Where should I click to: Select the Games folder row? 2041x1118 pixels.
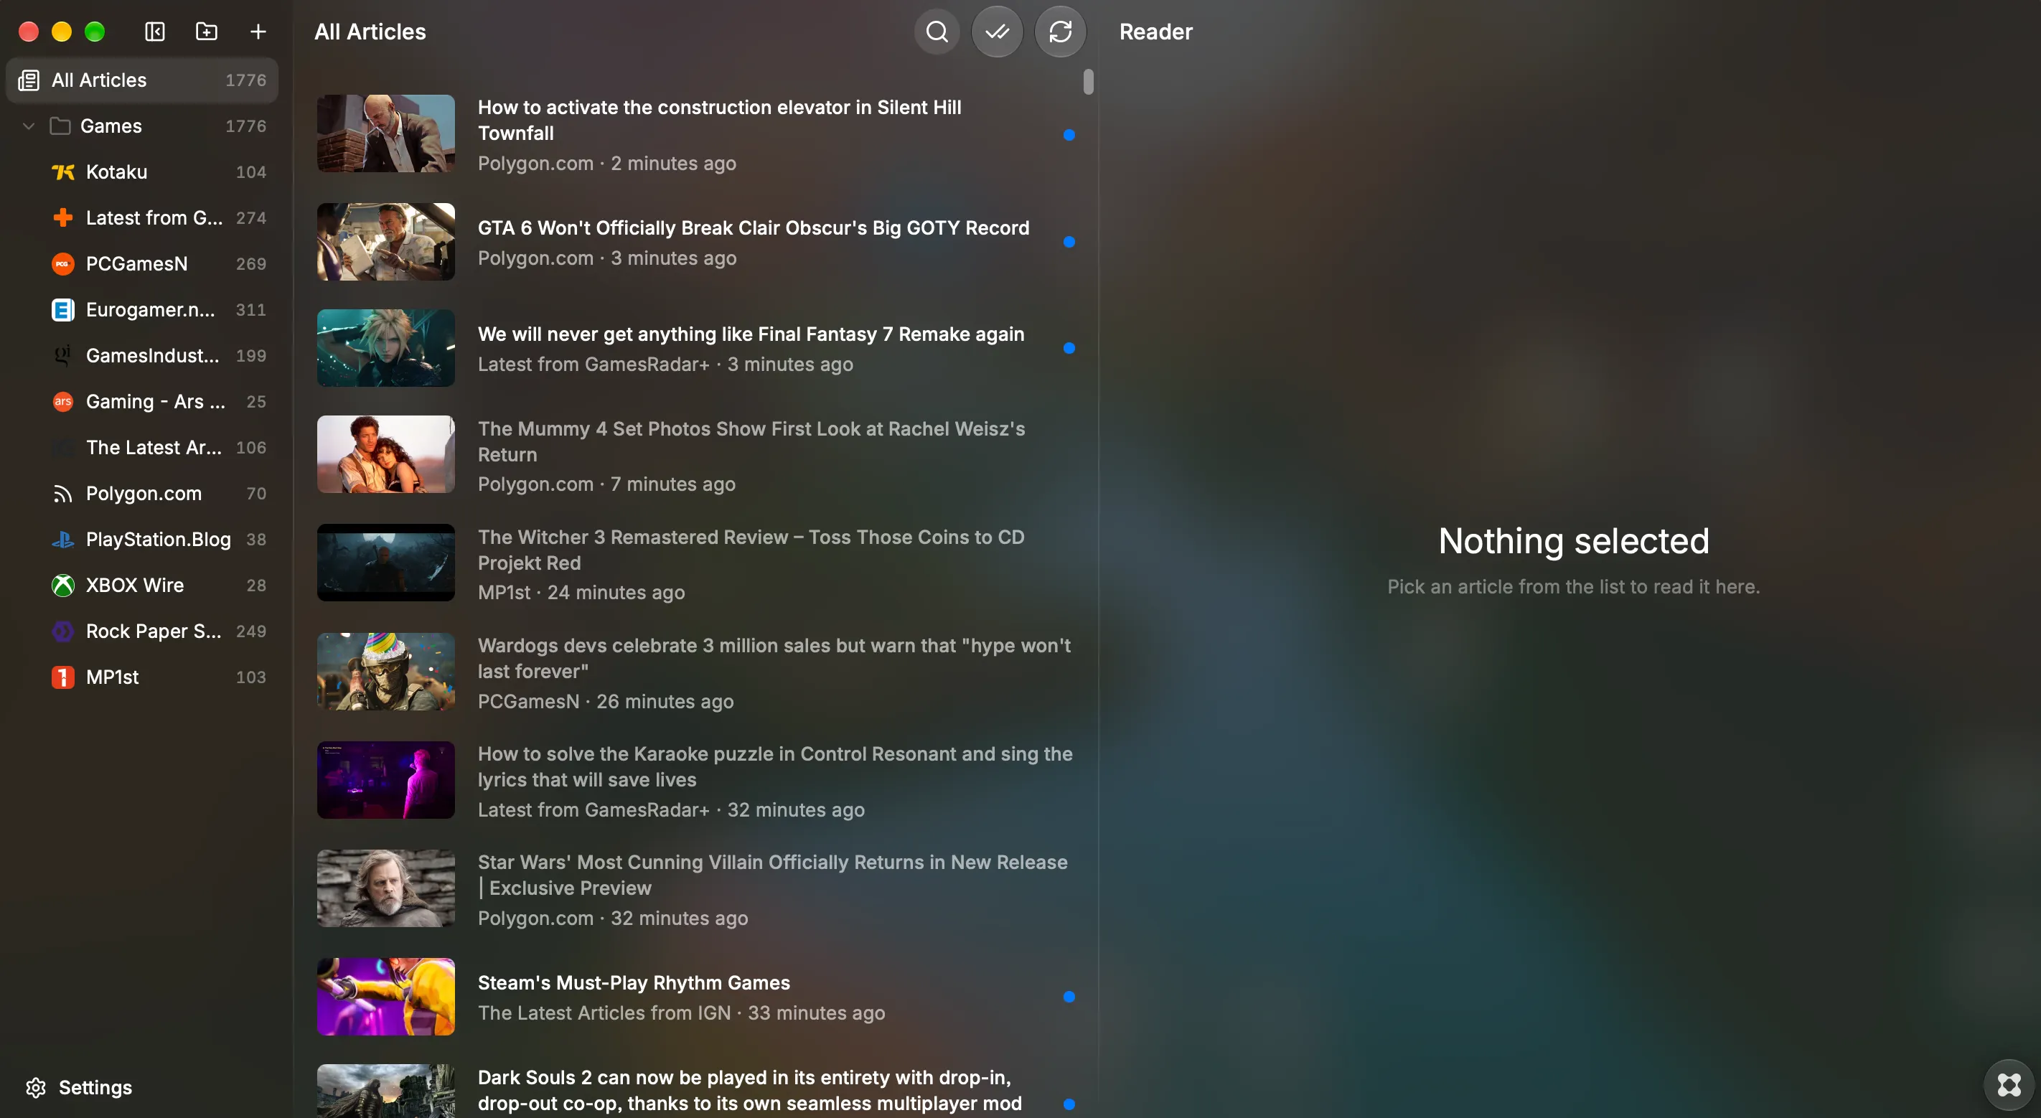(x=143, y=126)
